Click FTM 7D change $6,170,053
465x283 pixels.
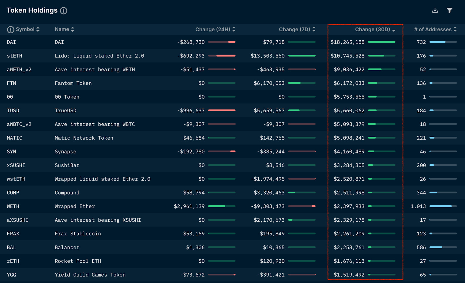269,83
